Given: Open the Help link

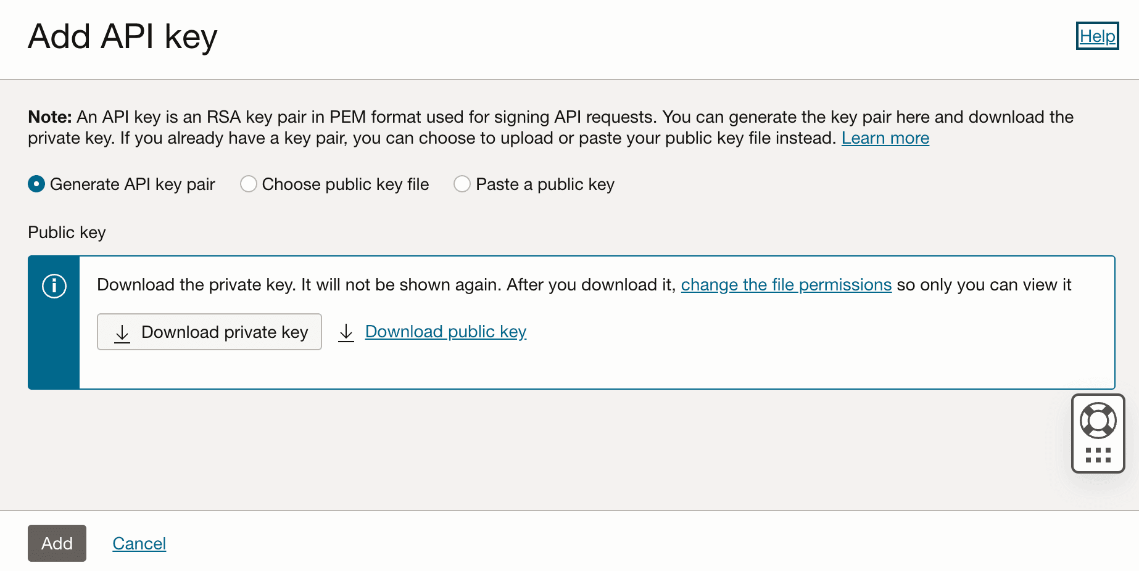Looking at the screenshot, I should coord(1096,36).
